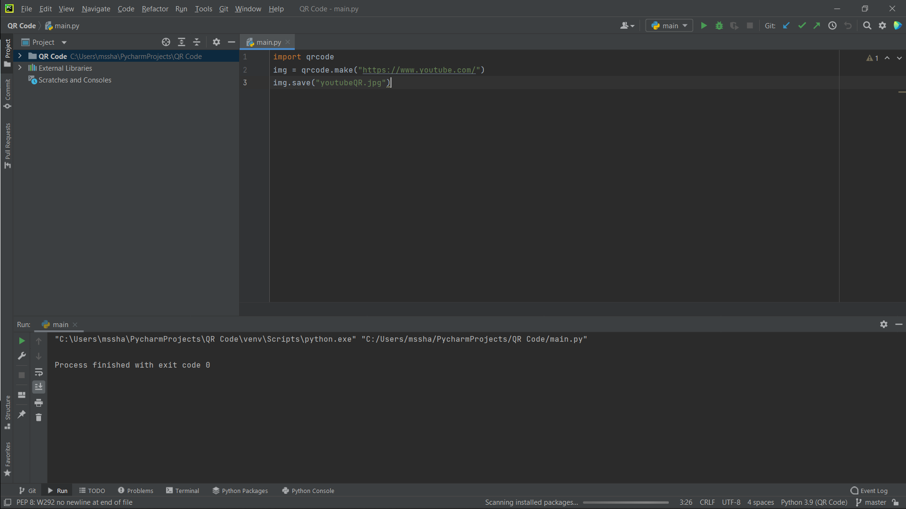
Task: Click the scanning packages progress bar
Action: [x=625, y=502]
